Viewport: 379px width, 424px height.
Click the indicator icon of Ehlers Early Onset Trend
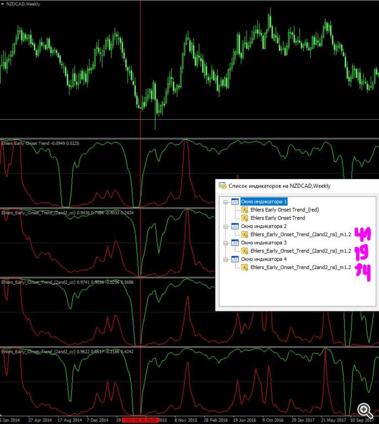point(245,218)
